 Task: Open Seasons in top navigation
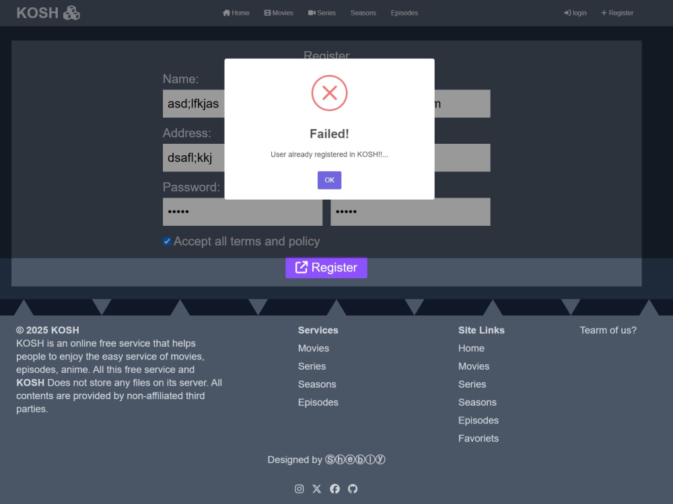pos(363,13)
